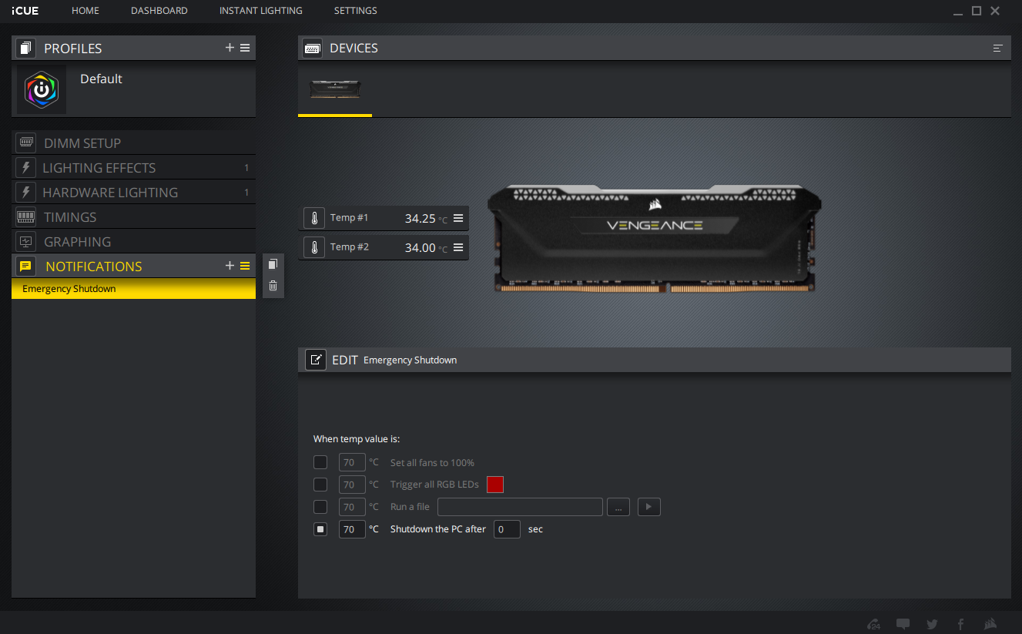The height and width of the screenshot is (634, 1022).
Task: Open the Profiles hamburger menu
Action: point(245,48)
